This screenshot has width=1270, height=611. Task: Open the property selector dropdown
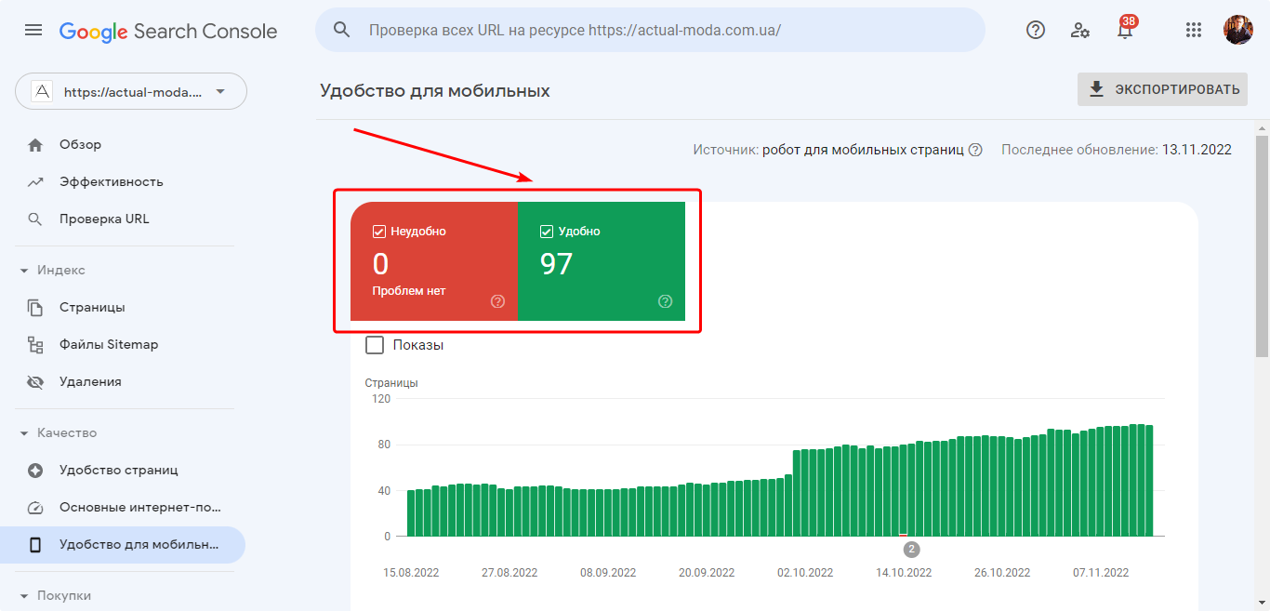tap(131, 91)
